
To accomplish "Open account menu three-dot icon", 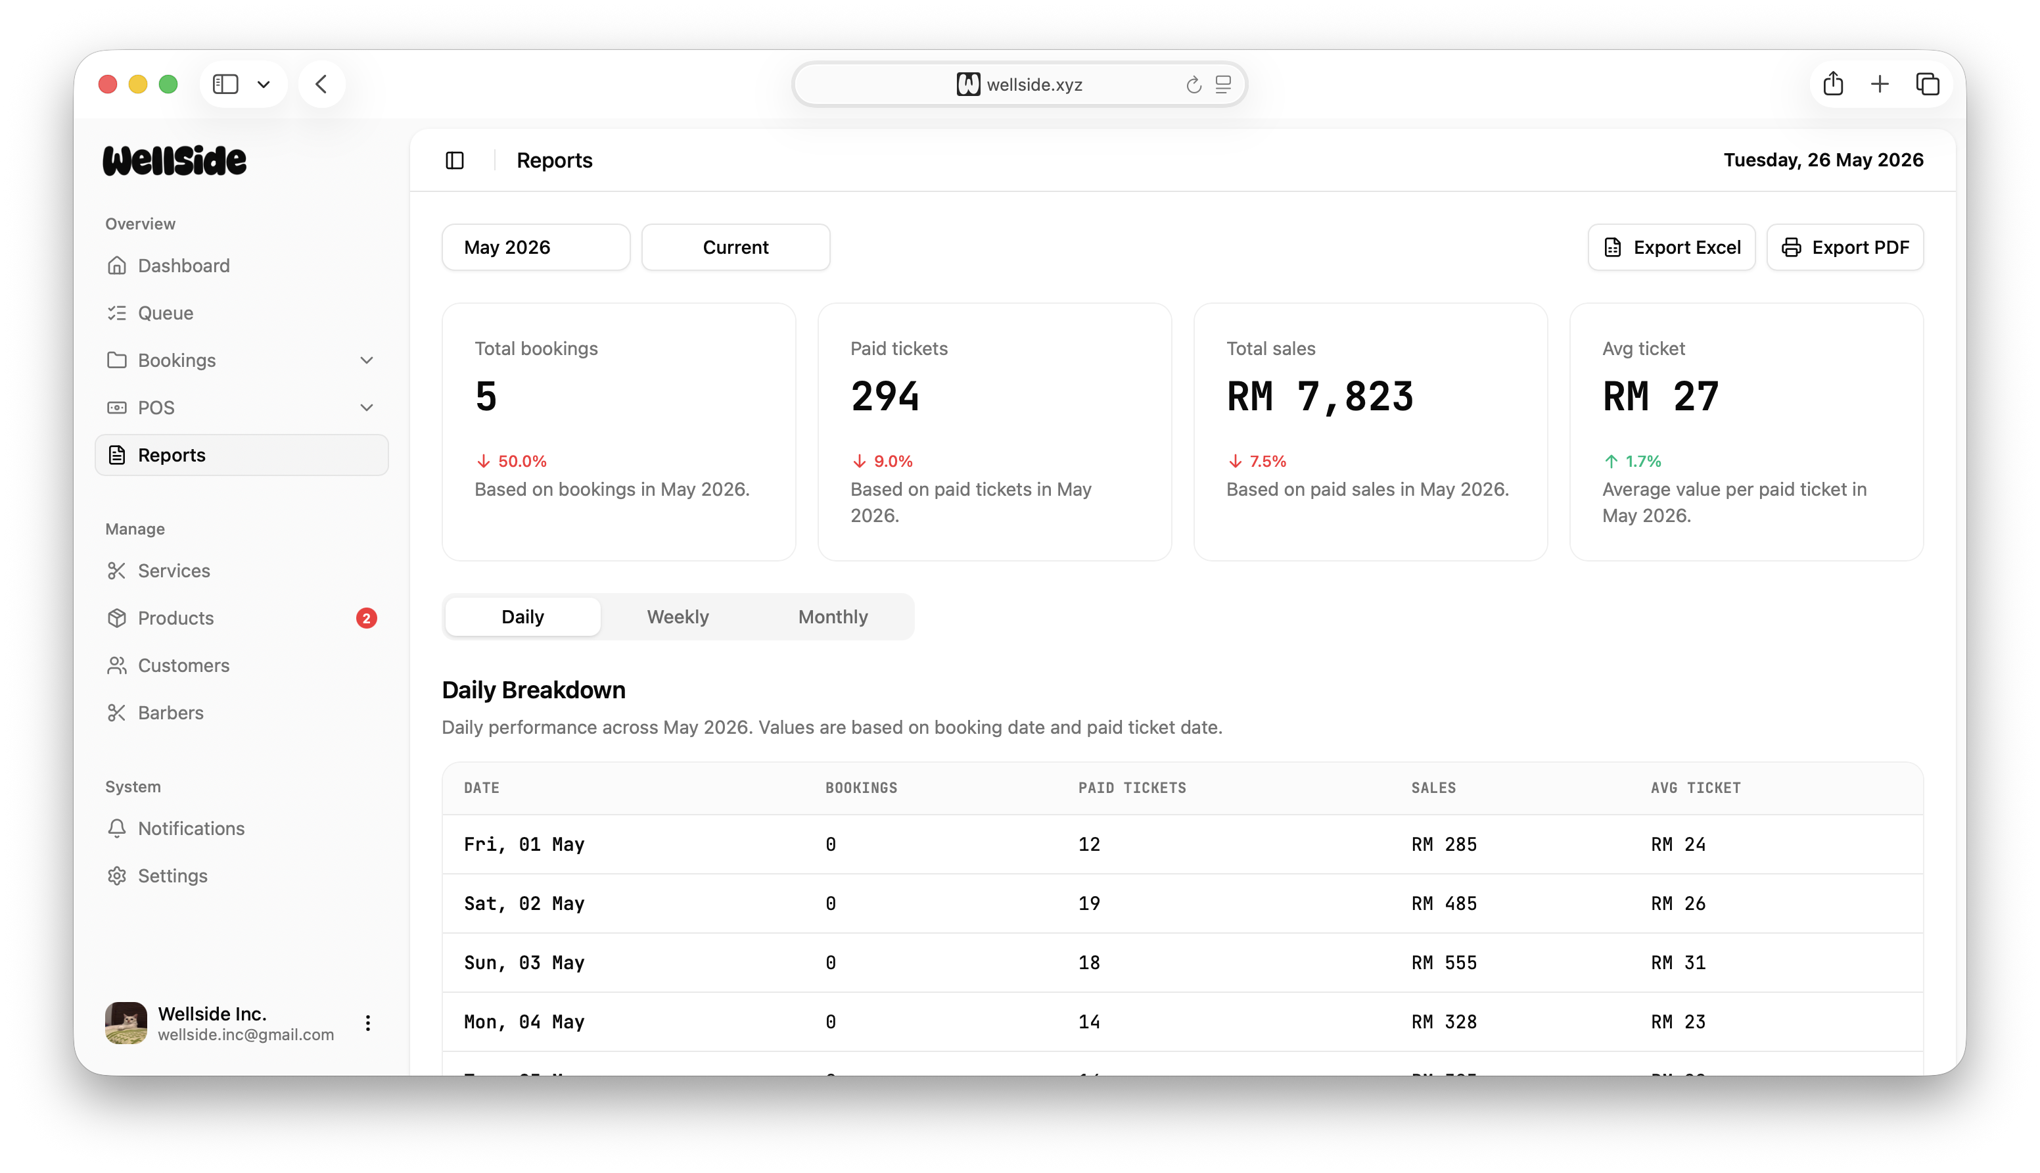I will tap(368, 1023).
